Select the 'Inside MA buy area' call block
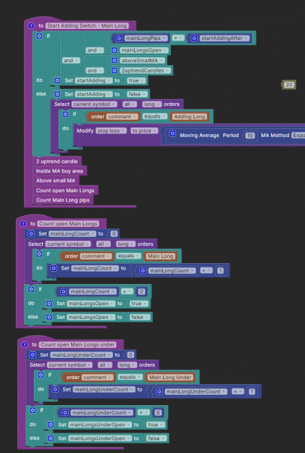 tap(59, 171)
